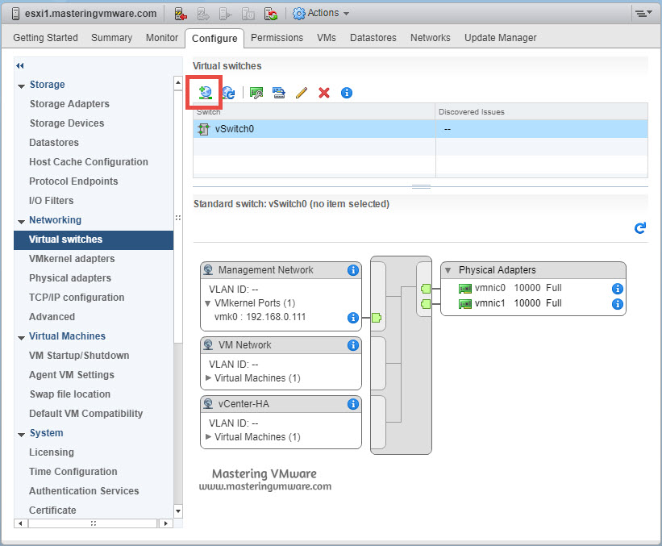Collapse the left navigation pane arrows
This screenshot has width=662, height=546.
[x=20, y=65]
